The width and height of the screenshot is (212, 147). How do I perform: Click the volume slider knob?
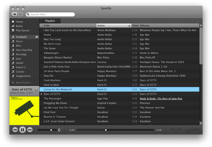tap(51, 130)
